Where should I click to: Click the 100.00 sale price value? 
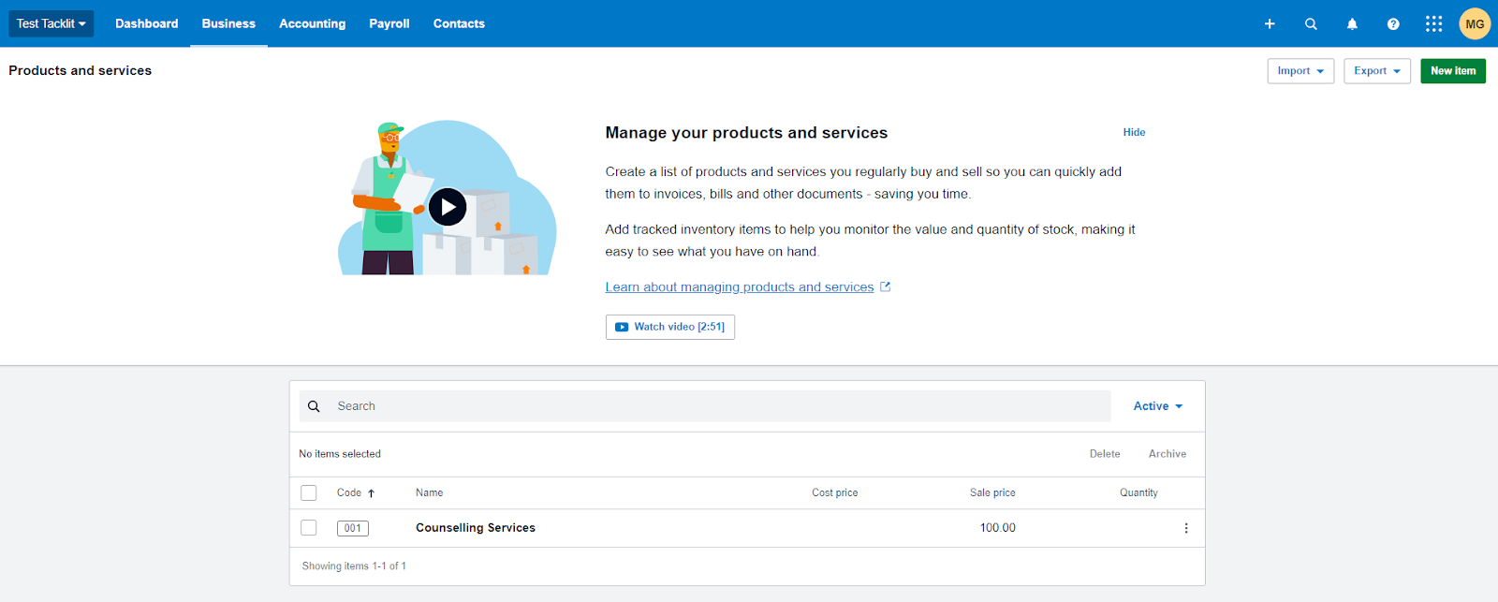pos(998,528)
